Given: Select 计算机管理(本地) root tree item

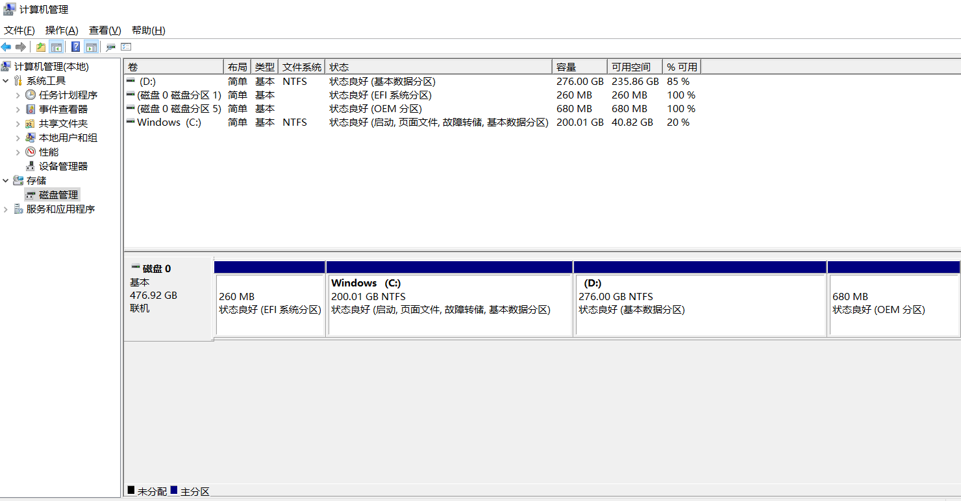Looking at the screenshot, I should click(x=51, y=66).
